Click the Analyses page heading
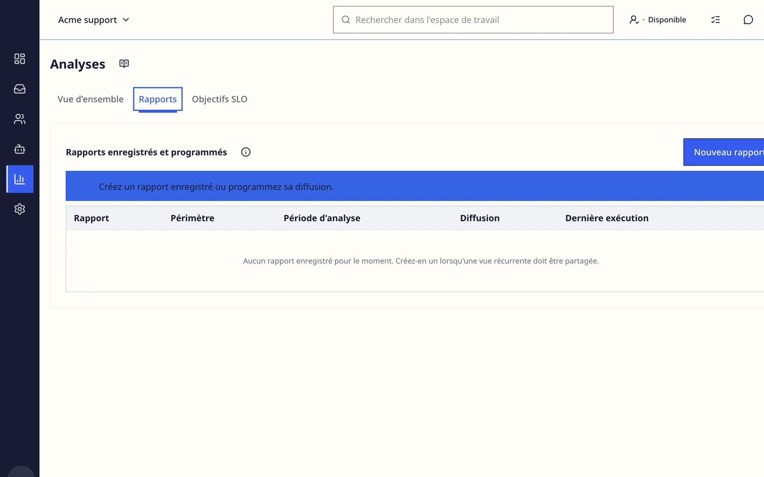 click(x=78, y=64)
